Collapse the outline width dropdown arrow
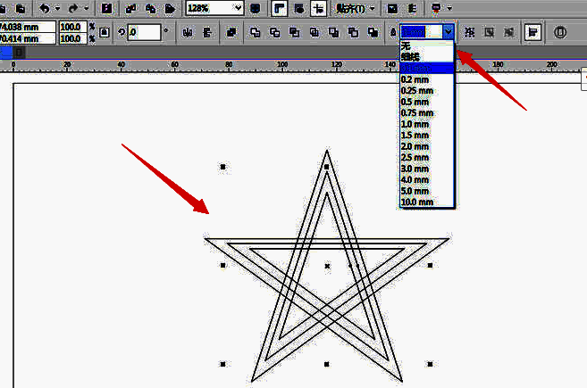Image resolution: width=587 pixels, height=388 pixels. tap(448, 32)
